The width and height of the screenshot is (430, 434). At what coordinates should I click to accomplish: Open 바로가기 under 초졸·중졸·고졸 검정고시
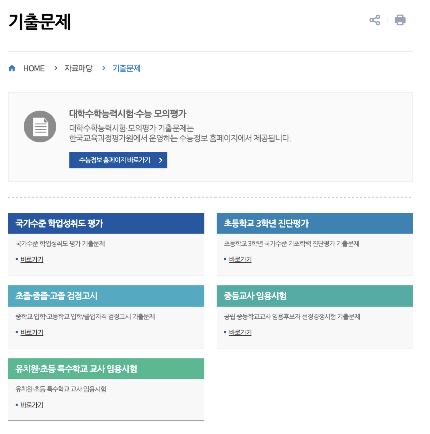(x=32, y=332)
